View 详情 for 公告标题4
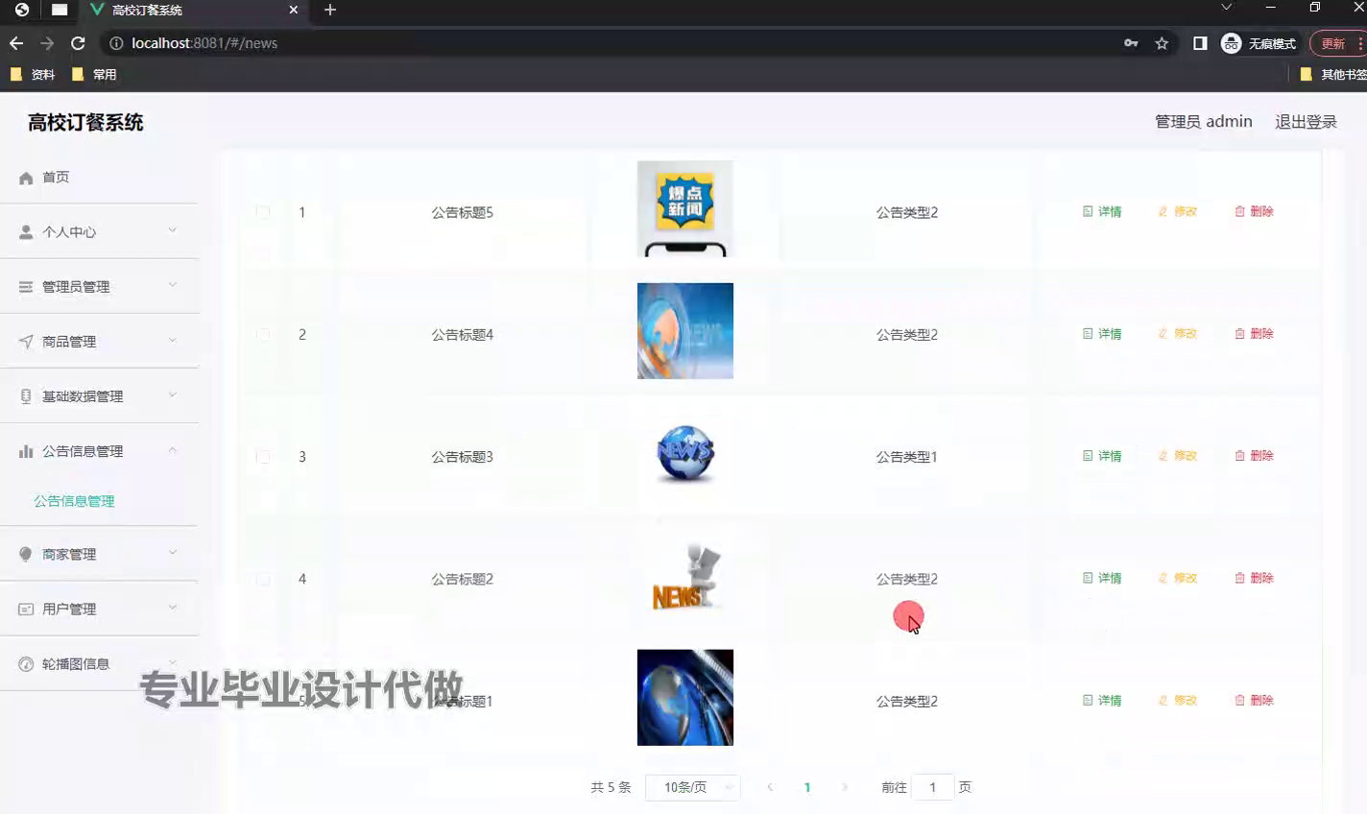1367x814 pixels. point(1102,334)
